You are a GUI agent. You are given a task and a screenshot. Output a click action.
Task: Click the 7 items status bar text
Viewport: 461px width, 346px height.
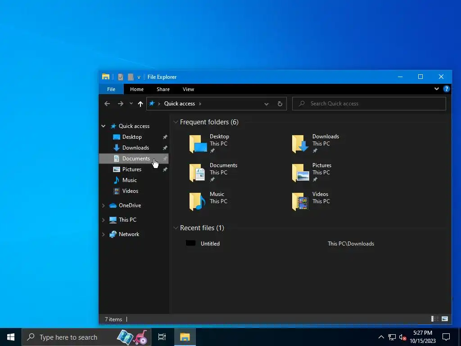click(x=113, y=319)
